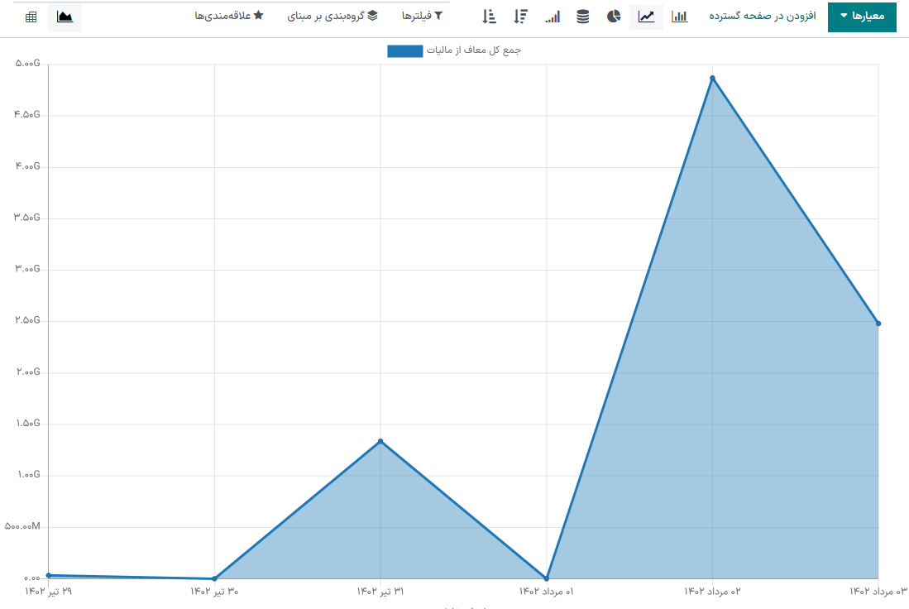Sort the chart data in descending order
Image resolution: width=909 pixels, height=609 pixels.
click(x=520, y=17)
